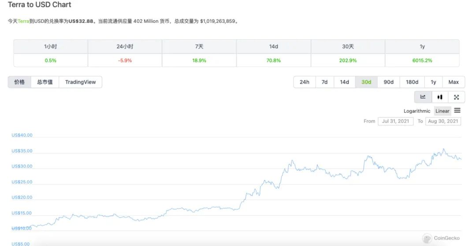This screenshot has height=246, width=476.
Task: Click the green Terra link
Action: pos(23,21)
